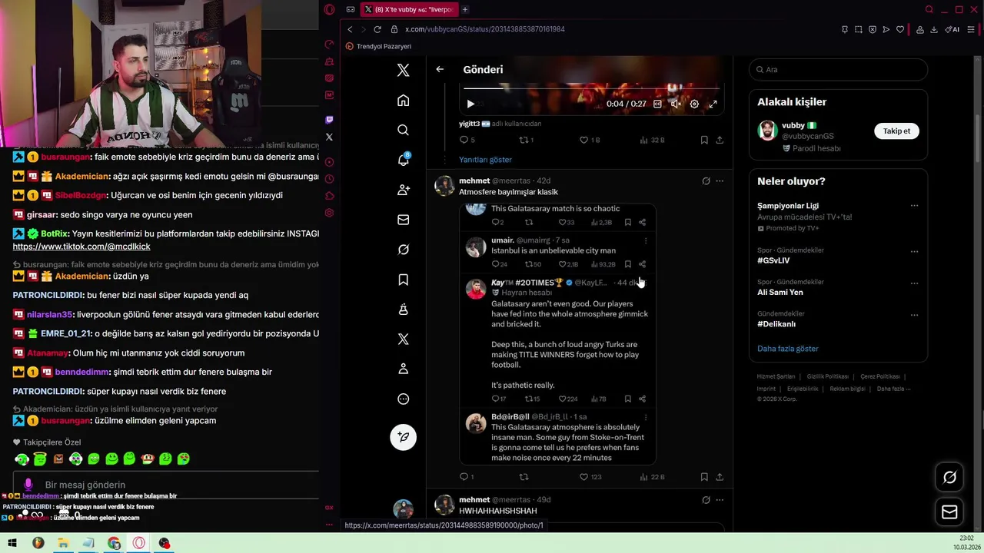The width and height of the screenshot is (984, 553).
Task: Repost the top video post
Action: 527,140
